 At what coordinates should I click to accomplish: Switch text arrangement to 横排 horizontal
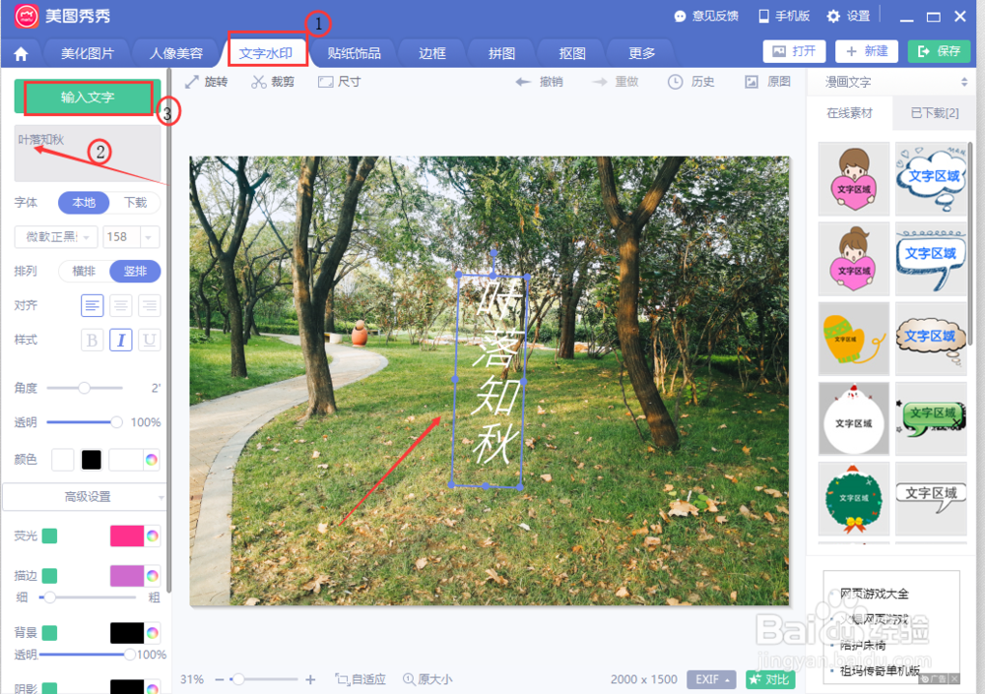83,270
